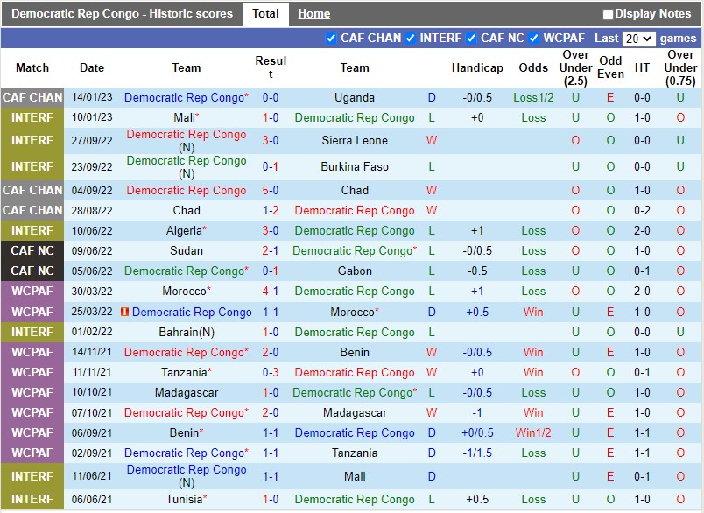Open the Last games count dropdown
Image resolution: width=704 pixels, height=513 pixels.
point(638,39)
